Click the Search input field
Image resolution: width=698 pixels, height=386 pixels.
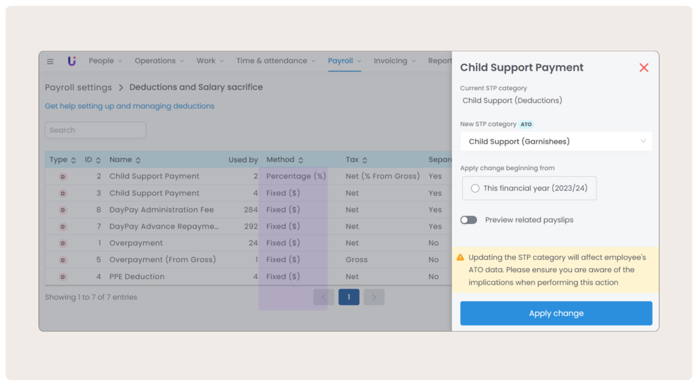pyautogui.click(x=95, y=130)
